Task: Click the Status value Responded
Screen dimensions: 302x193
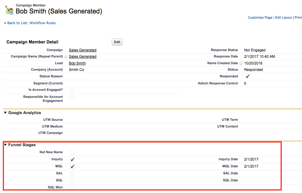Action: pyautogui.click(x=254, y=70)
